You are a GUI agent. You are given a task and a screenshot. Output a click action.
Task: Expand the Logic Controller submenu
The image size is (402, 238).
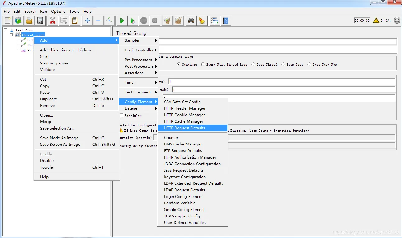click(139, 50)
